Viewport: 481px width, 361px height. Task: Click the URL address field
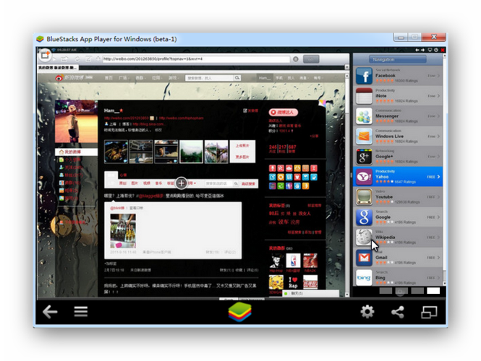(196, 58)
